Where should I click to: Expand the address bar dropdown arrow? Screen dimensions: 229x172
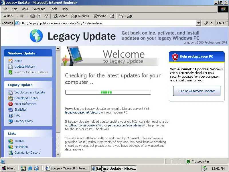click(x=198, y=23)
